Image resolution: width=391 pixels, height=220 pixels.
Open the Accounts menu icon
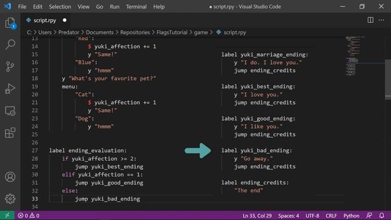10,177
